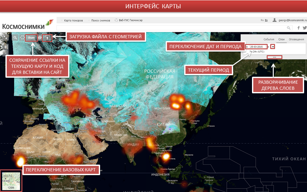This screenshot has width=307, height=192.
Task: Collapse map with fullscreen arrows icon
Action: (5, 38)
